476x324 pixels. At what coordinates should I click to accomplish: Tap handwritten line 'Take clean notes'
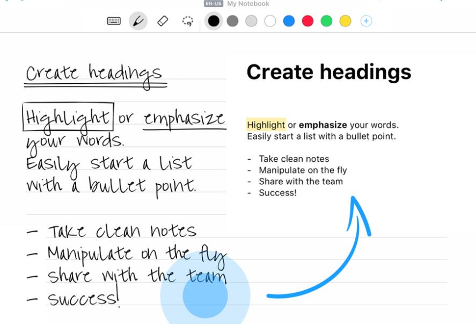[x=122, y=231]
